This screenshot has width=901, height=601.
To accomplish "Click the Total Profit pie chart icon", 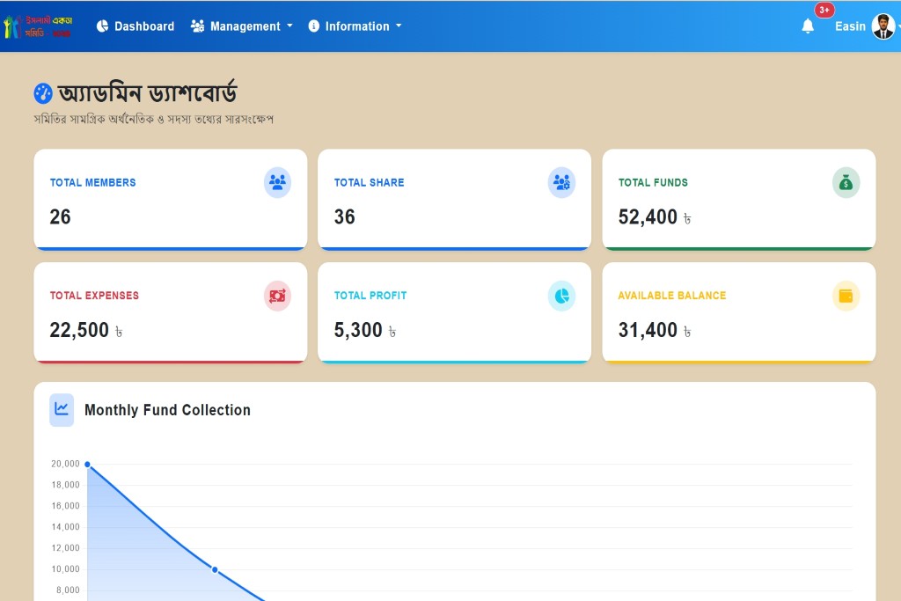I will tap(561, 296).
